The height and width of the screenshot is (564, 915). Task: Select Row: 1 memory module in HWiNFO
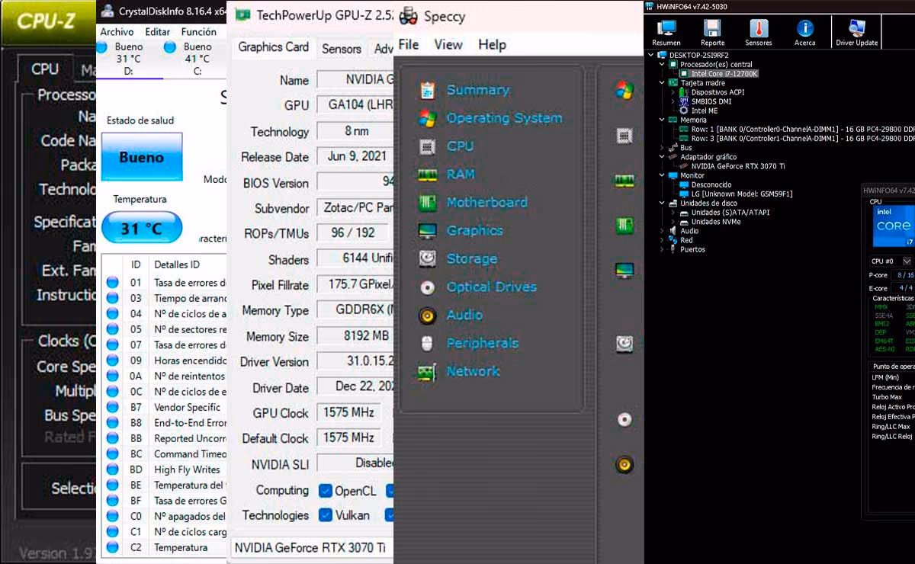(802, 129)
